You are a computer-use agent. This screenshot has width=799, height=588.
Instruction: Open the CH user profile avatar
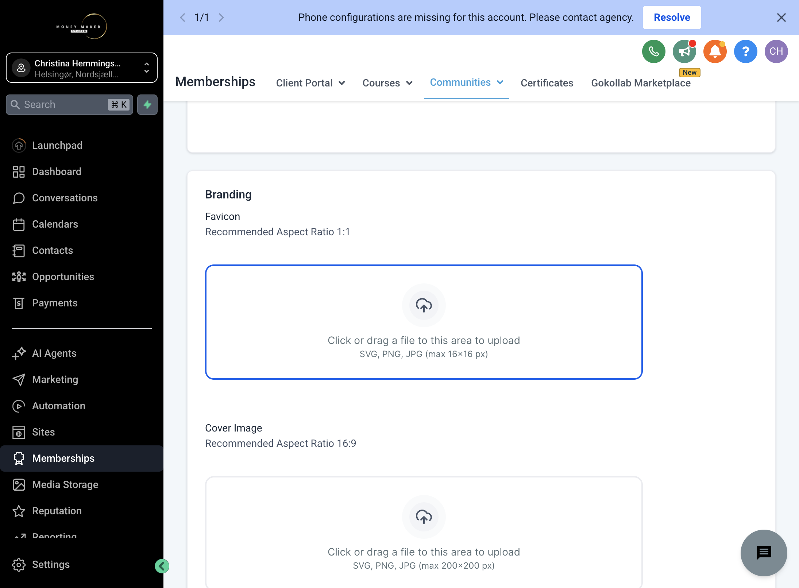point(776,51)
